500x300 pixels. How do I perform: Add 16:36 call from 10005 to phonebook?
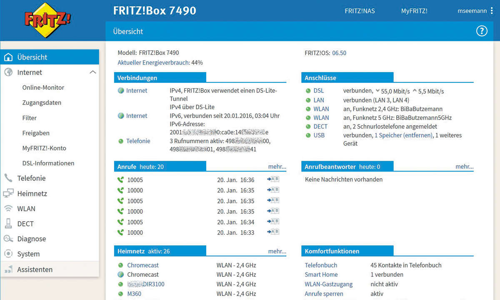[273, 180]
